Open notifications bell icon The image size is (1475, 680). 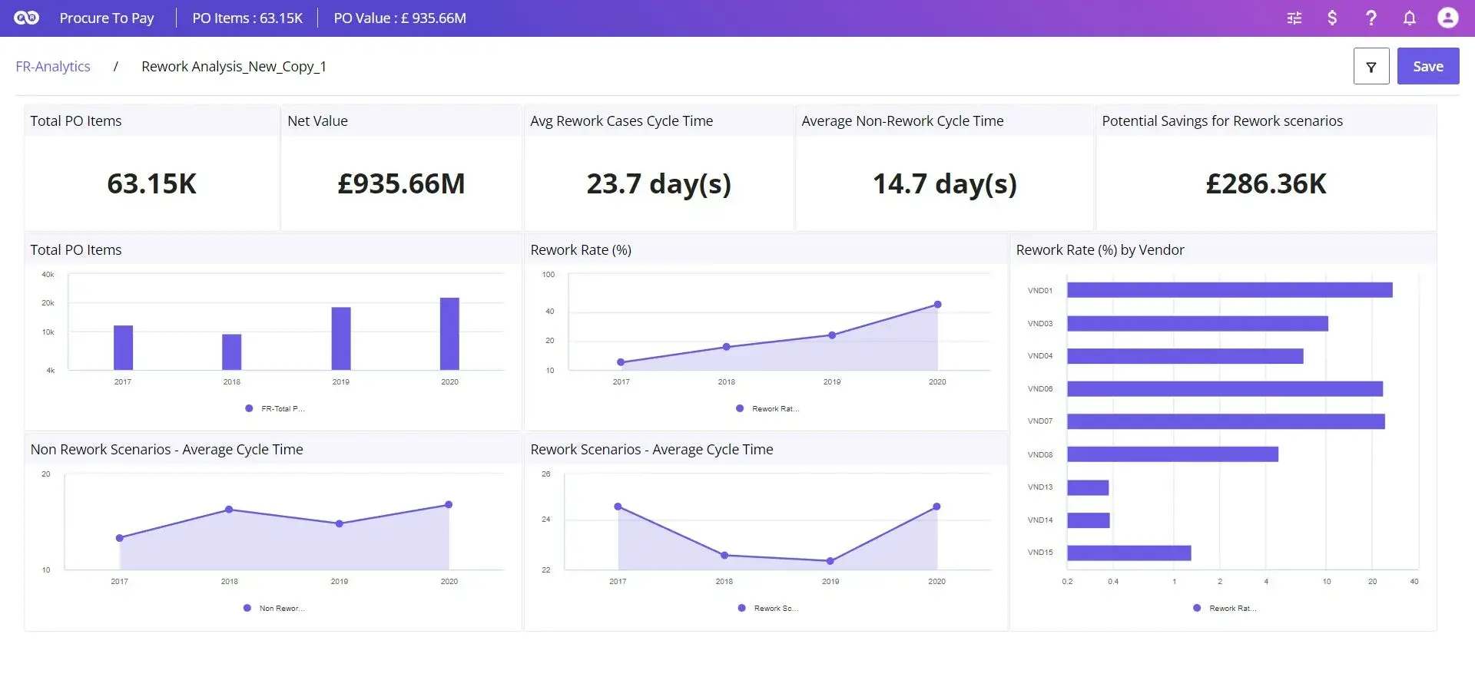[x=1409, y=18]
